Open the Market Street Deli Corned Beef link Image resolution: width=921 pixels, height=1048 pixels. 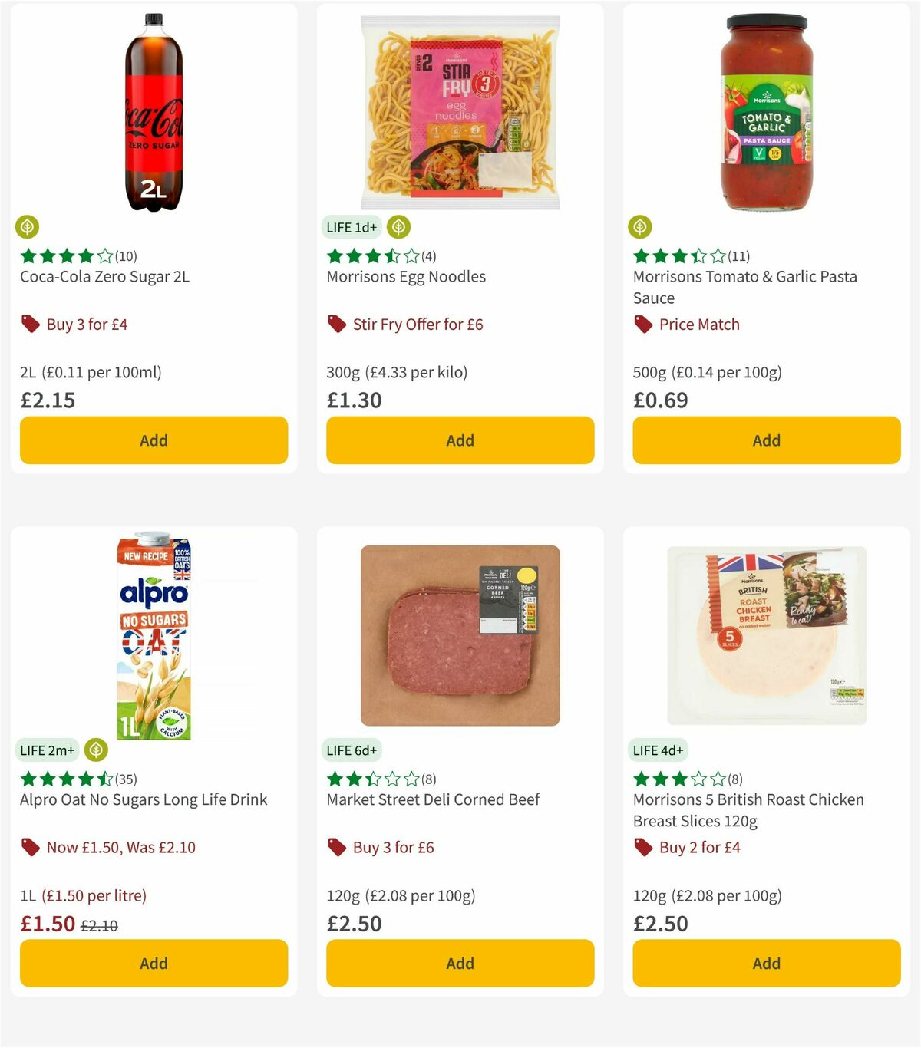tap(432, 799)
